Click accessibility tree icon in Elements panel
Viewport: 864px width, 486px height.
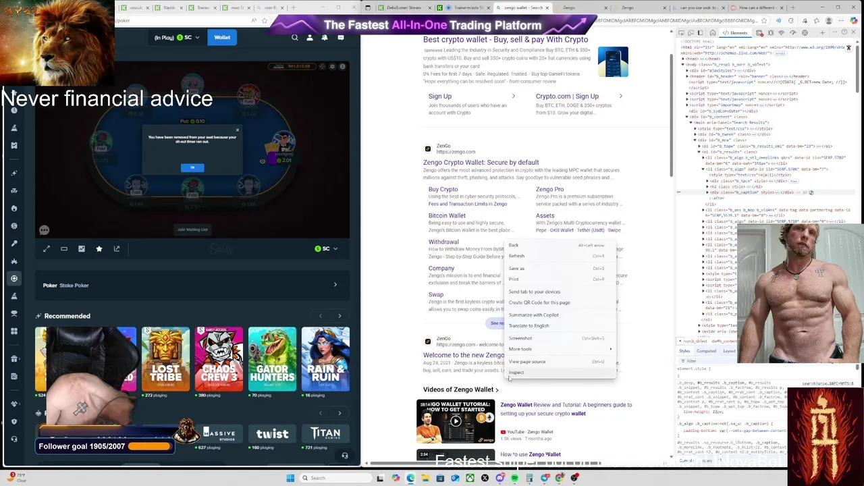(848, 47)
